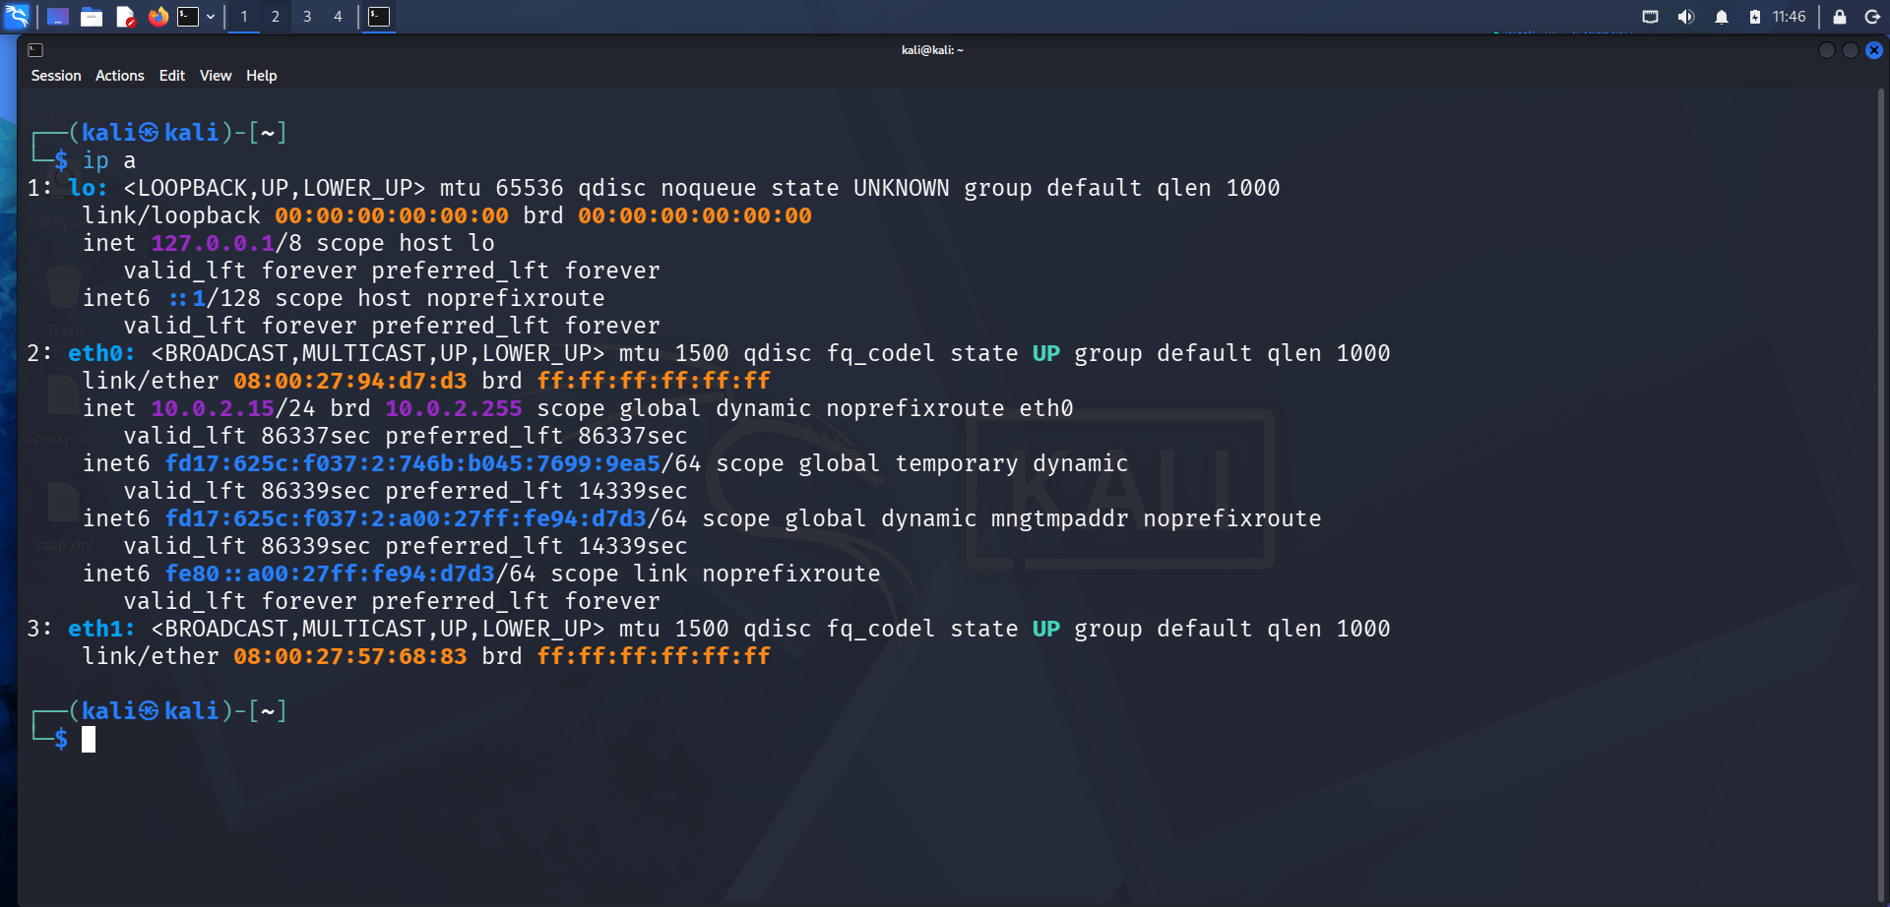Click the 'ip a' command text
1890x907 pixels.
(x=109, y=160)
